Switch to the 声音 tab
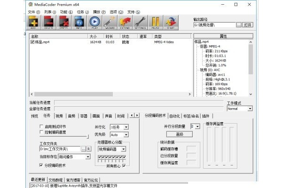Screen dimensions: 282x188 (109, 116)
